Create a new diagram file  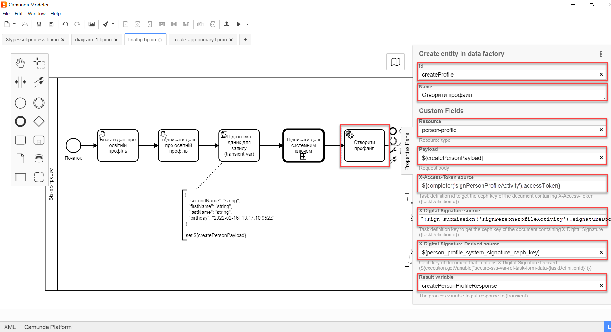tap(7, 24)
